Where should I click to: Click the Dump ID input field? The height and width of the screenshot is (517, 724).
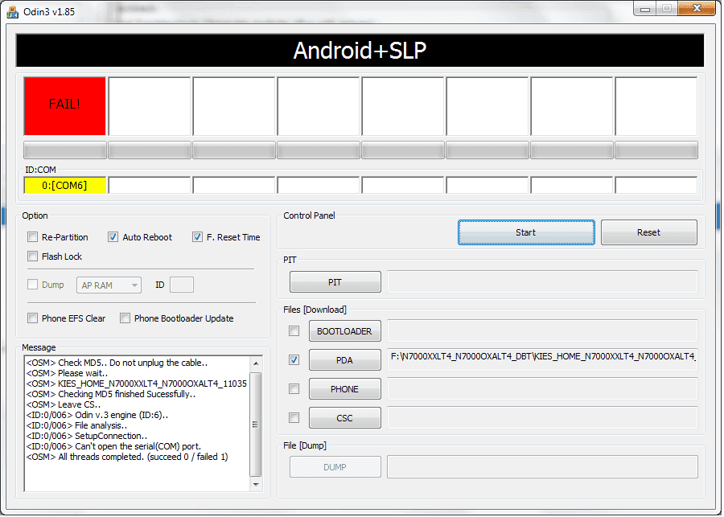click(182, 285)
